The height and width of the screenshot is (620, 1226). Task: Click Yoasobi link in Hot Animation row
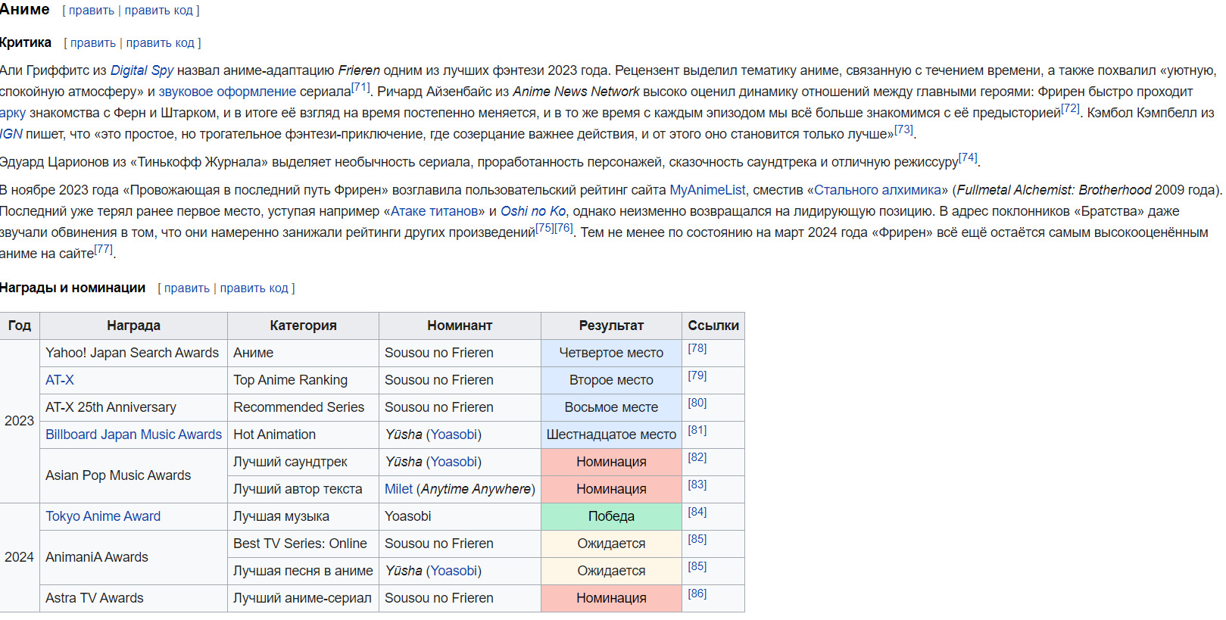454,435
